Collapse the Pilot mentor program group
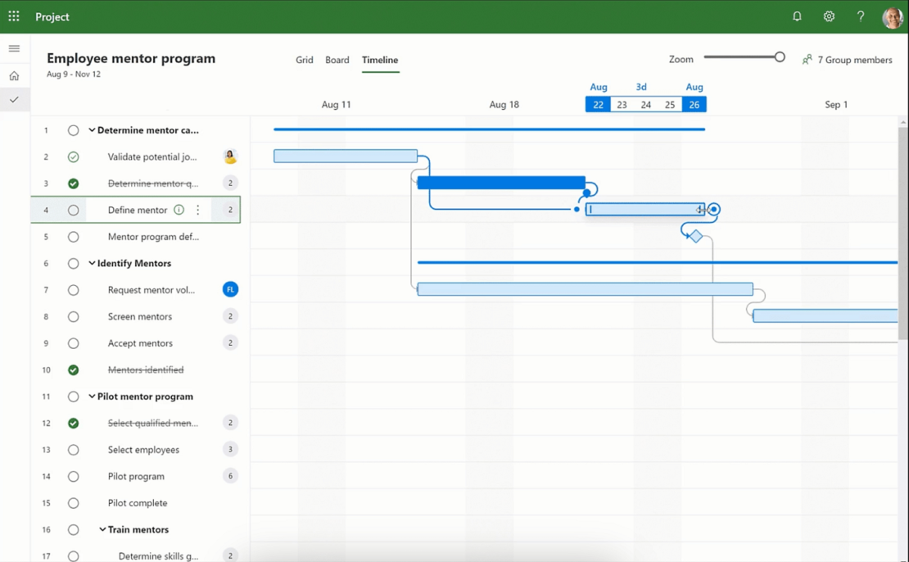 point(91,396)
